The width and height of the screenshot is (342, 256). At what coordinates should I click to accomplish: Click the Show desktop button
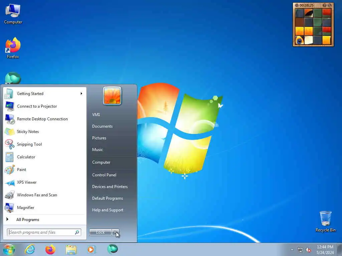[x=339, y=250]
